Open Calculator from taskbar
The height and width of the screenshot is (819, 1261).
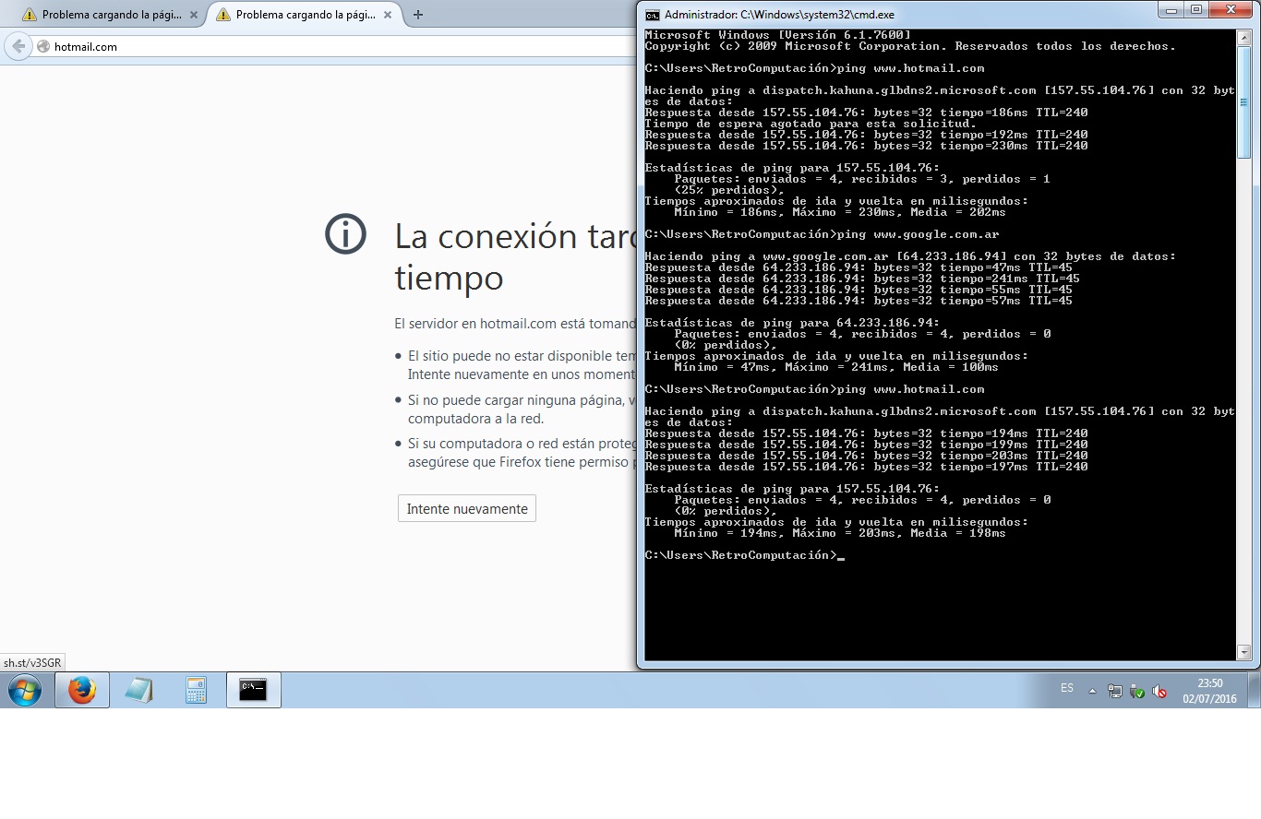pyautogui.click(x=197, y=690)
